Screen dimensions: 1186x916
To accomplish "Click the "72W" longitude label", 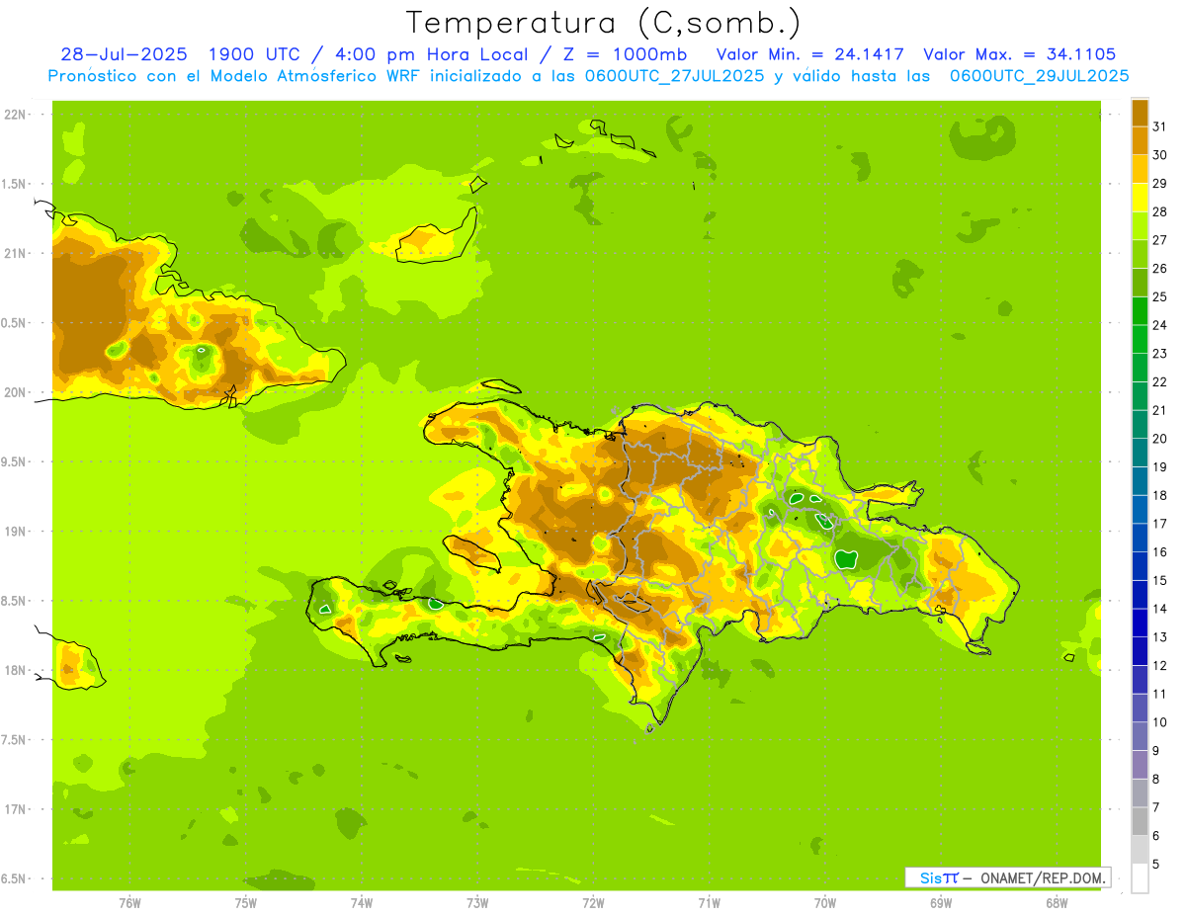I will (x=593, y=902).
